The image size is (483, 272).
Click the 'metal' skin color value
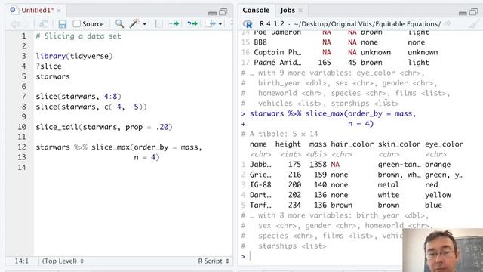click(x=388, y=184)
